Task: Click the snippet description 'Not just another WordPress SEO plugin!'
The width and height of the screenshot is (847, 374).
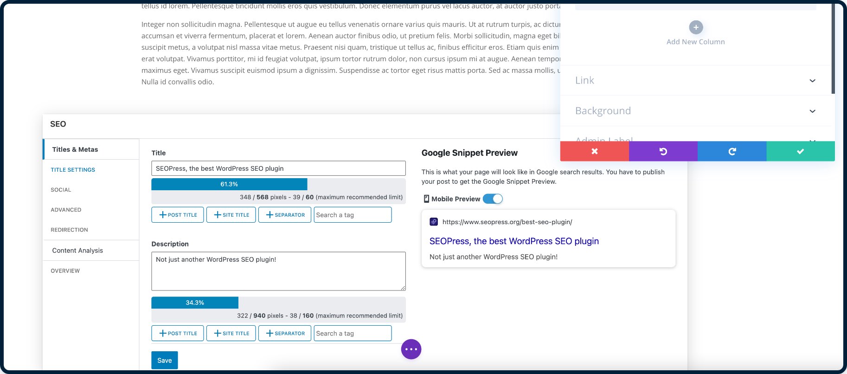Action: [x=494, y=257]
